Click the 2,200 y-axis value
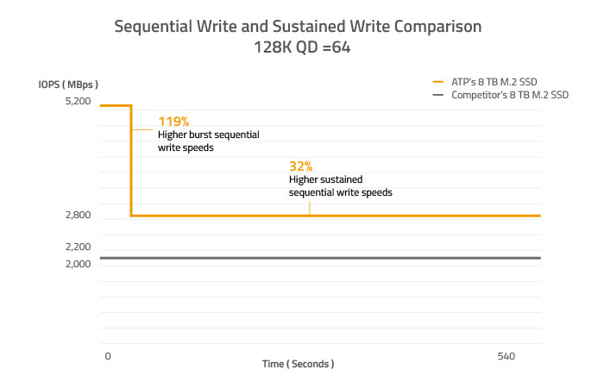This screenshot has height=388, width=604. pos(78,247)
